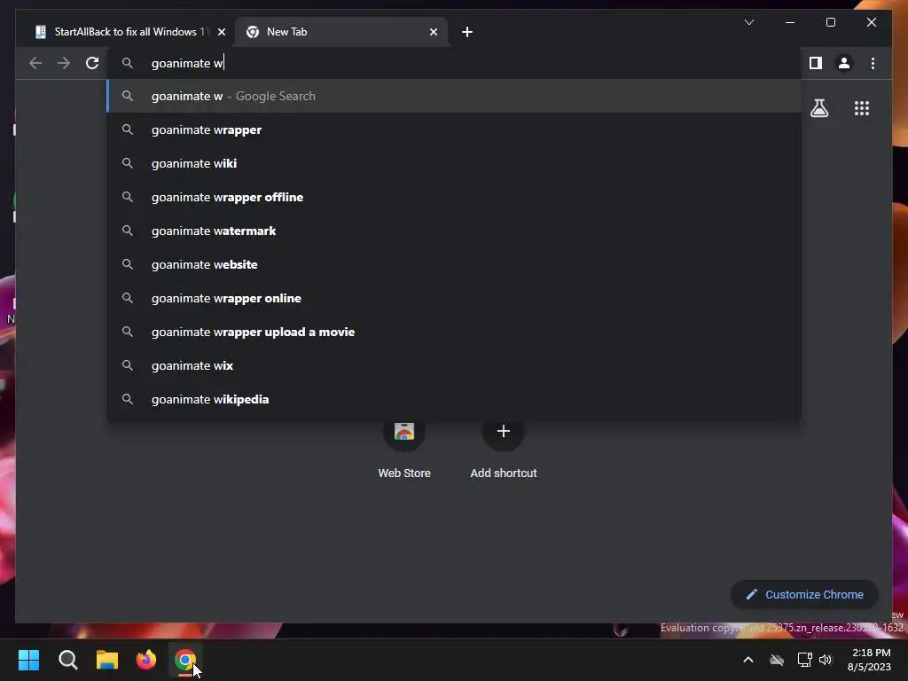Click the browser back arrow
This screenshot has width=908, height=681.
(x=35, y=63)
